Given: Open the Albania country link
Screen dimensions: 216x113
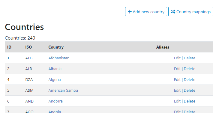Looking at the screenshot, I should coord(55,69).
